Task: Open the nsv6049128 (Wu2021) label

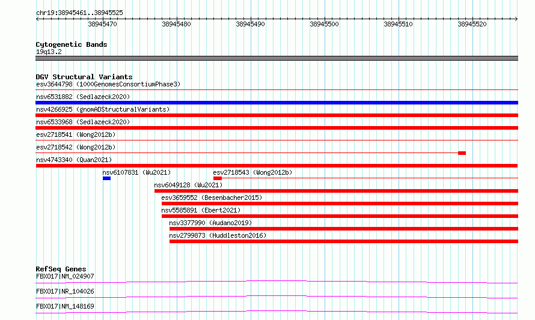Action: point(188,185)
